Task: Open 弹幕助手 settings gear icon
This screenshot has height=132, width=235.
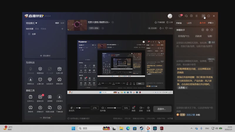Action: (x=207, y=30)
